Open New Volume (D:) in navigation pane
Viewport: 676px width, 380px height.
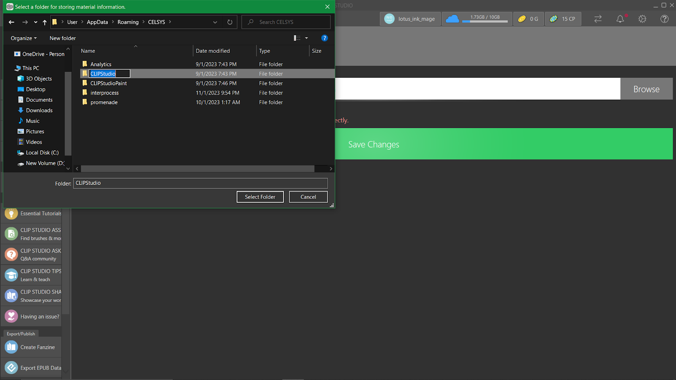click(41, 163)
